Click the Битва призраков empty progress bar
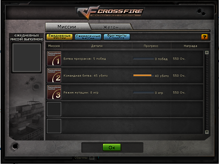This screenshot has height=164, width=219. [143, 58]
